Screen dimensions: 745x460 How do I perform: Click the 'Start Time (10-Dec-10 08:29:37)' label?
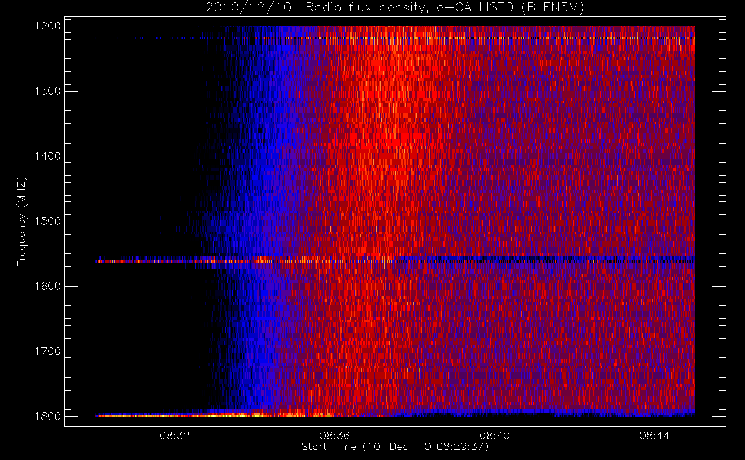[395, 447]
